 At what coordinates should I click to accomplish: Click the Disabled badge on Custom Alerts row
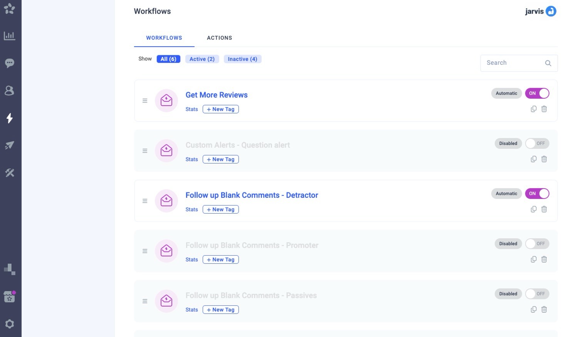coord(508,143)
